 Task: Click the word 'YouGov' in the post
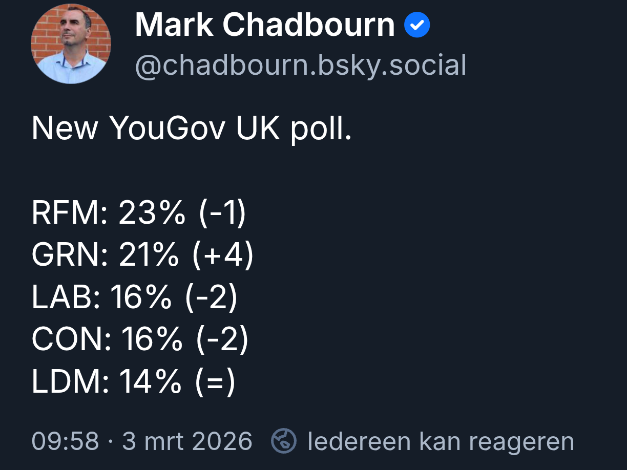pyautogui.click(x=167, y=128)
